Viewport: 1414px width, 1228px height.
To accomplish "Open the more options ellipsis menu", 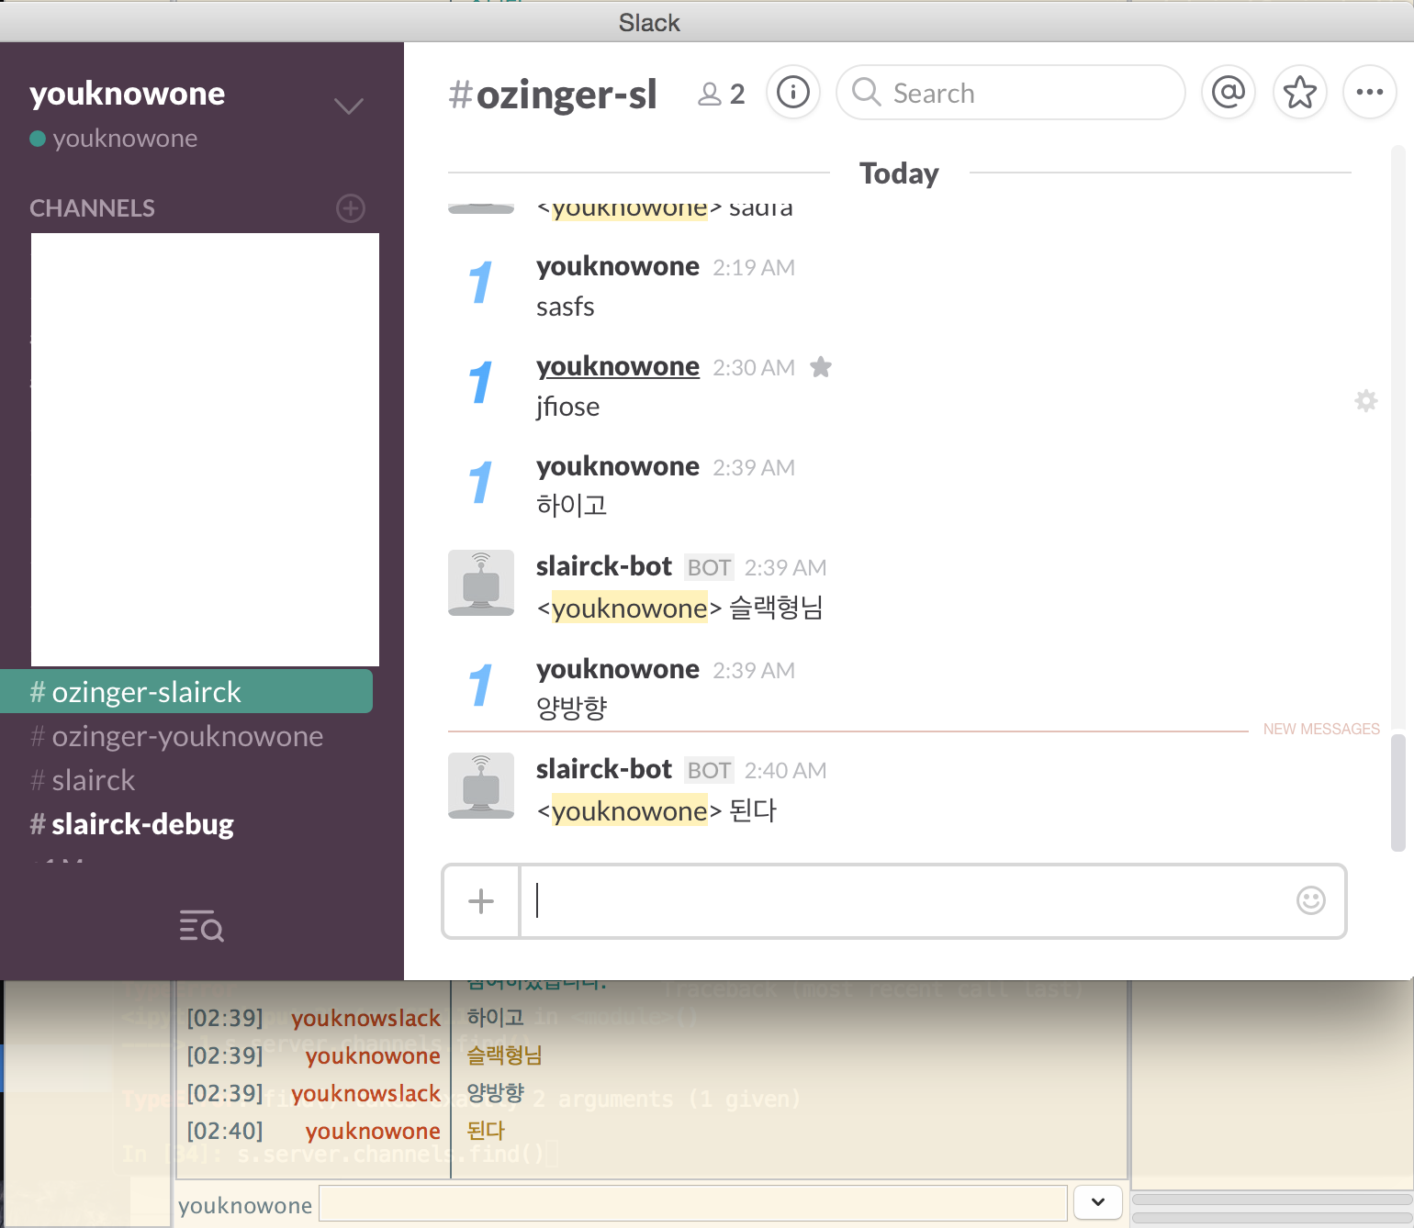I will pos(1370,92).
